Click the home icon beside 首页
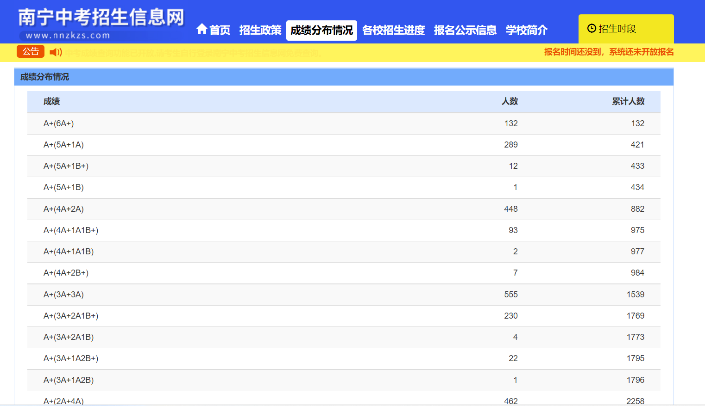Image resolution: width=705 pixels, height=406 pixels. point(201,30)
